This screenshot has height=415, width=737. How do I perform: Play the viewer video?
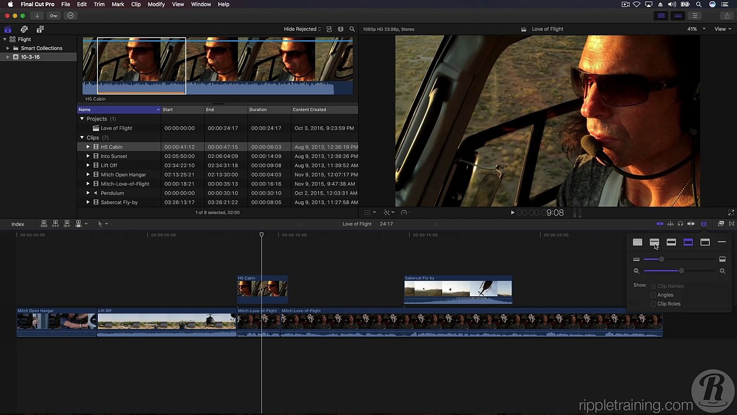click(x=512, y=213)
